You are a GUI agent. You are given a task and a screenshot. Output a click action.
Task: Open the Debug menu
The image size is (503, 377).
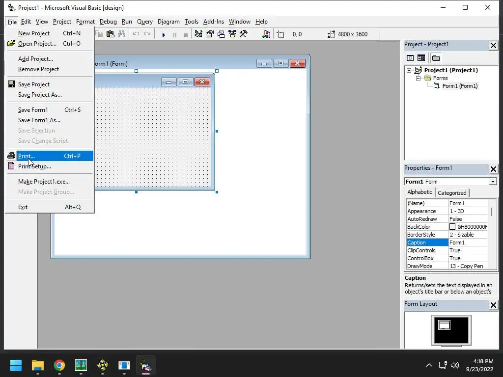[108, 22]
